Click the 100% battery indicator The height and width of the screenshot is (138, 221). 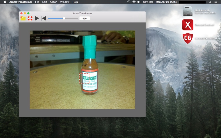pos(148,2)
